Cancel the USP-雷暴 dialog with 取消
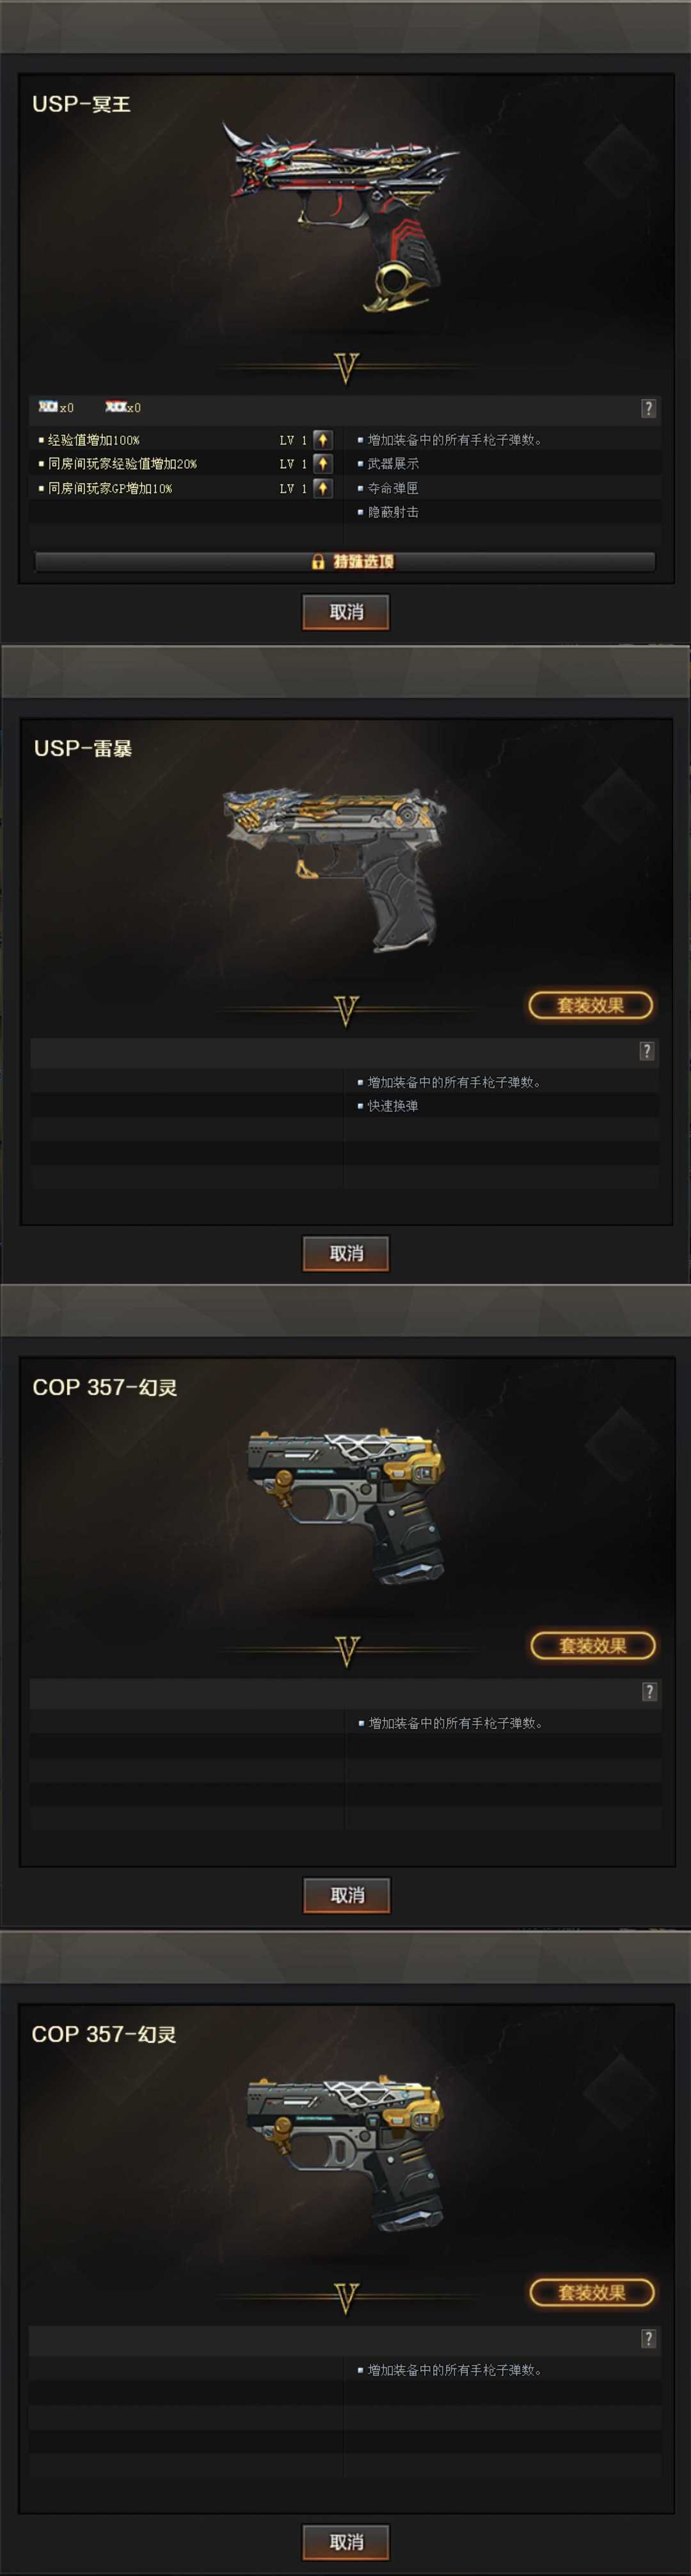The width and height of the screenshot is (691, 2576). click(x=345, y=1254)
